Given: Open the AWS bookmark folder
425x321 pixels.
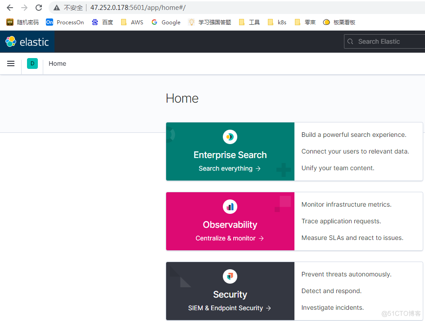Looking at the screenshot, I should point(132,22).
